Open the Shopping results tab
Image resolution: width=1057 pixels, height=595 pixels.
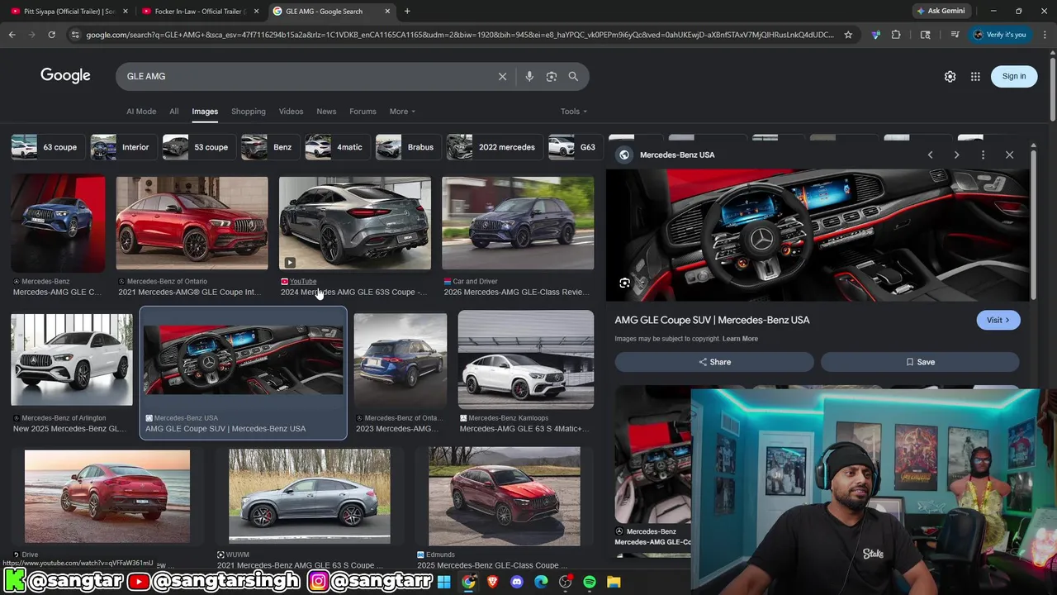click(249, 112)
